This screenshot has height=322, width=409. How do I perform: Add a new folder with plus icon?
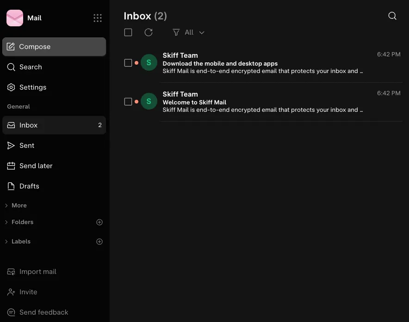[99, 222]
